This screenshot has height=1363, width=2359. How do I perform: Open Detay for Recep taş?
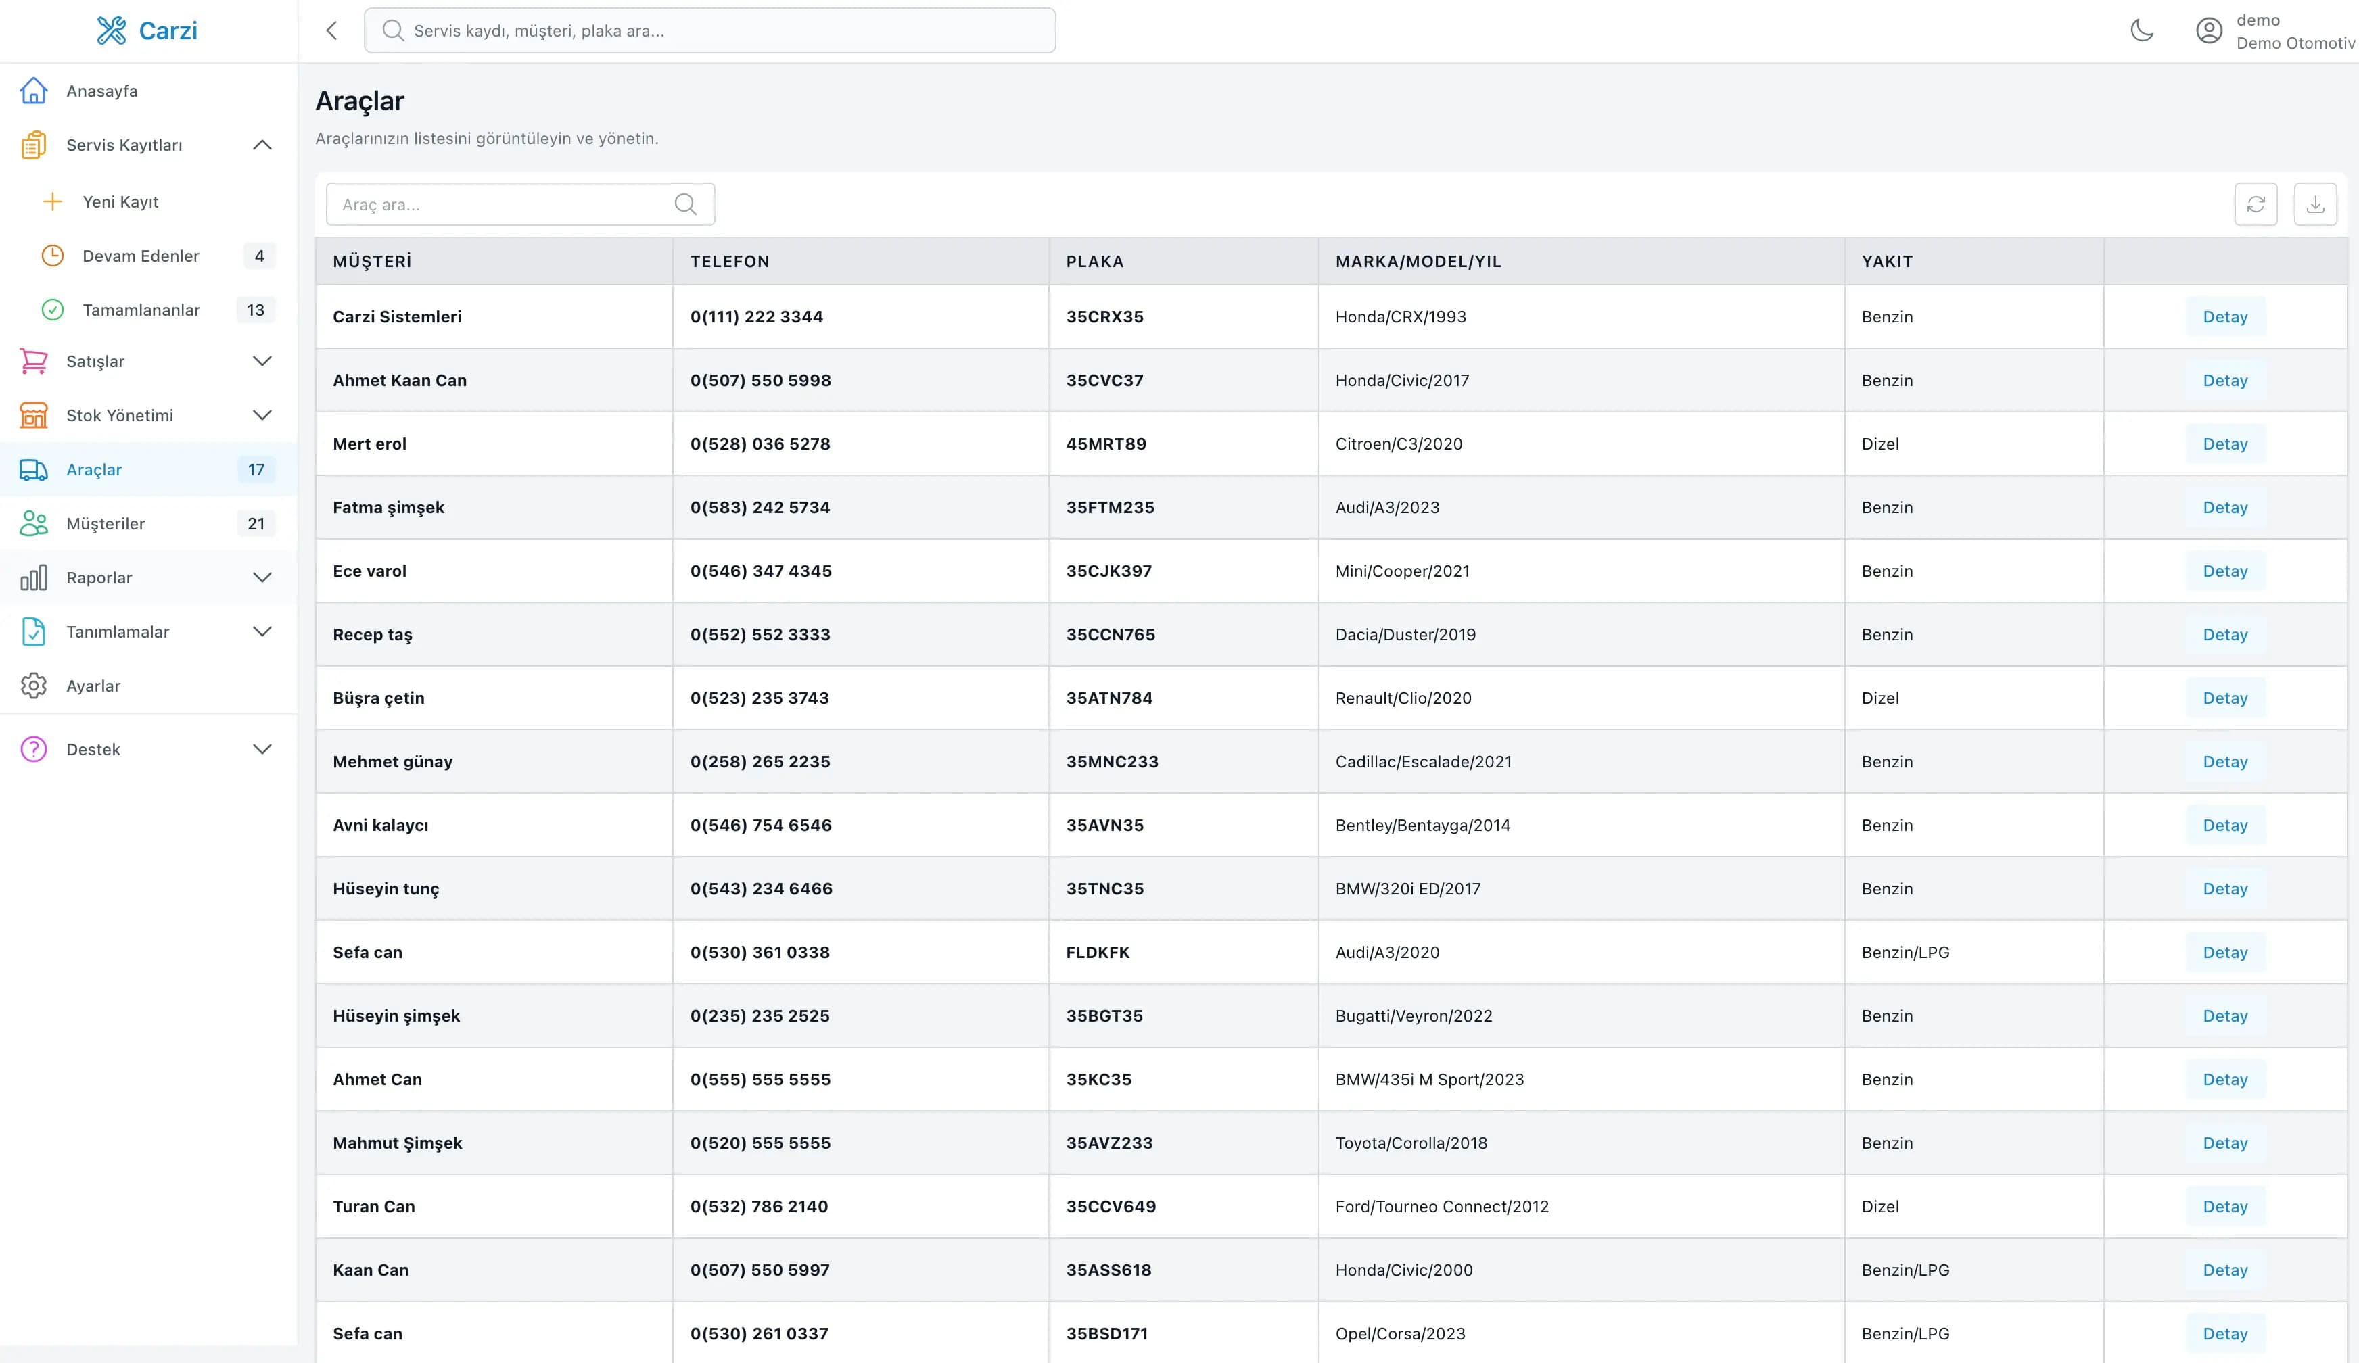tap(2225, 634)
